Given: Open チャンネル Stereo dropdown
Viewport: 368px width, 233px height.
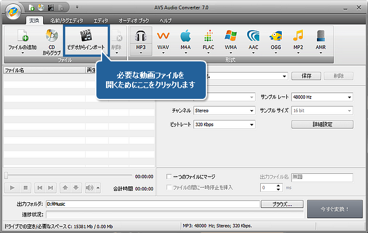Looking at the screenshot, I should click(x=225, y=110).
